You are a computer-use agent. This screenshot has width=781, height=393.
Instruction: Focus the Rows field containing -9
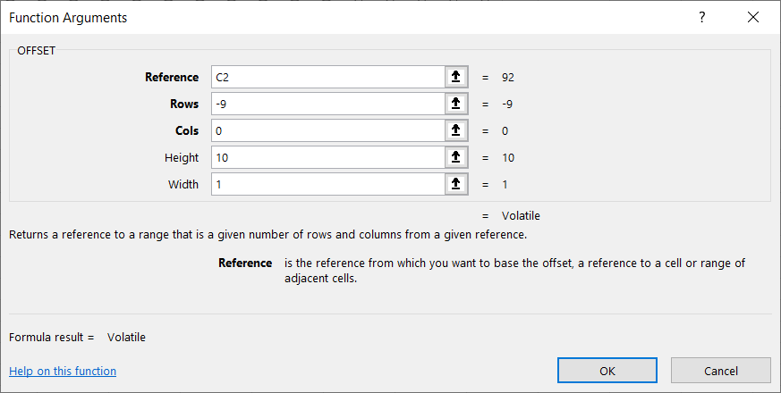click(327, 104)
